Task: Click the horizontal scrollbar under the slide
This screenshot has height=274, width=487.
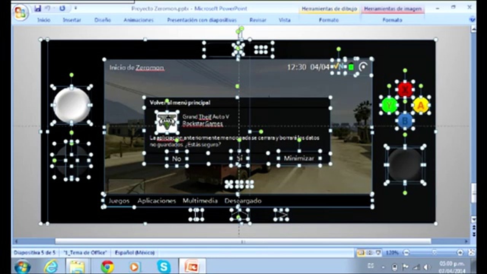Action: point(243,241)
